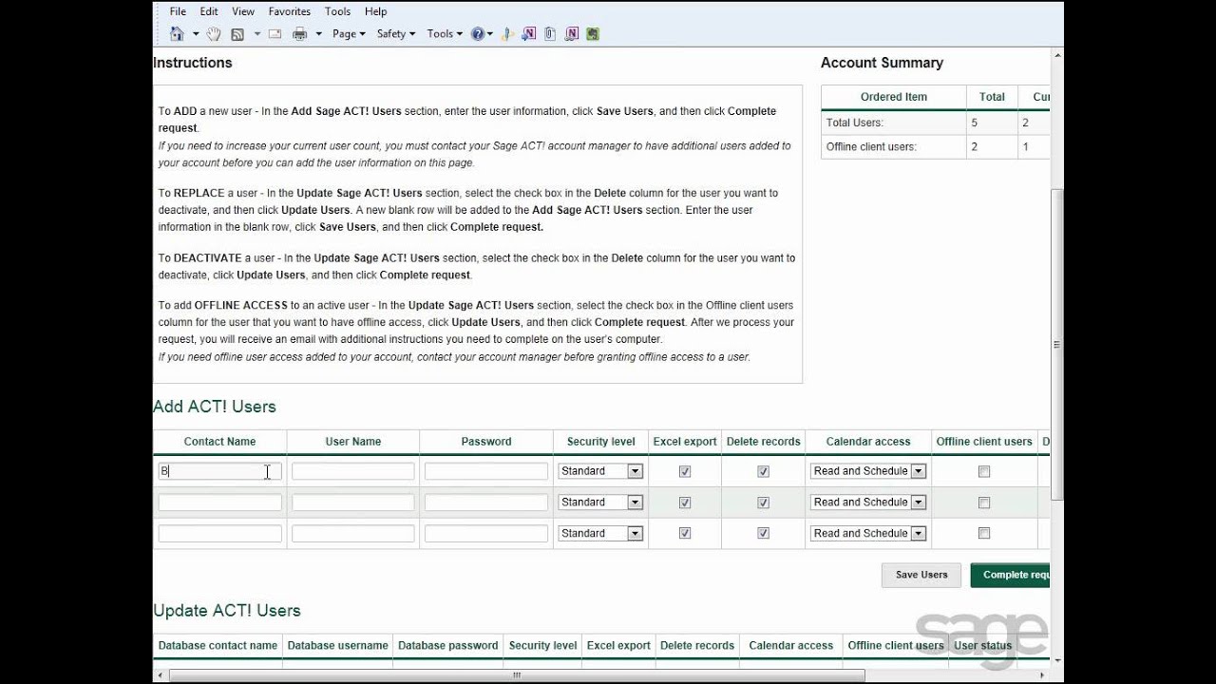Open the Tools toolbar dropdown

pyautogui.click(x=445, y=33)
